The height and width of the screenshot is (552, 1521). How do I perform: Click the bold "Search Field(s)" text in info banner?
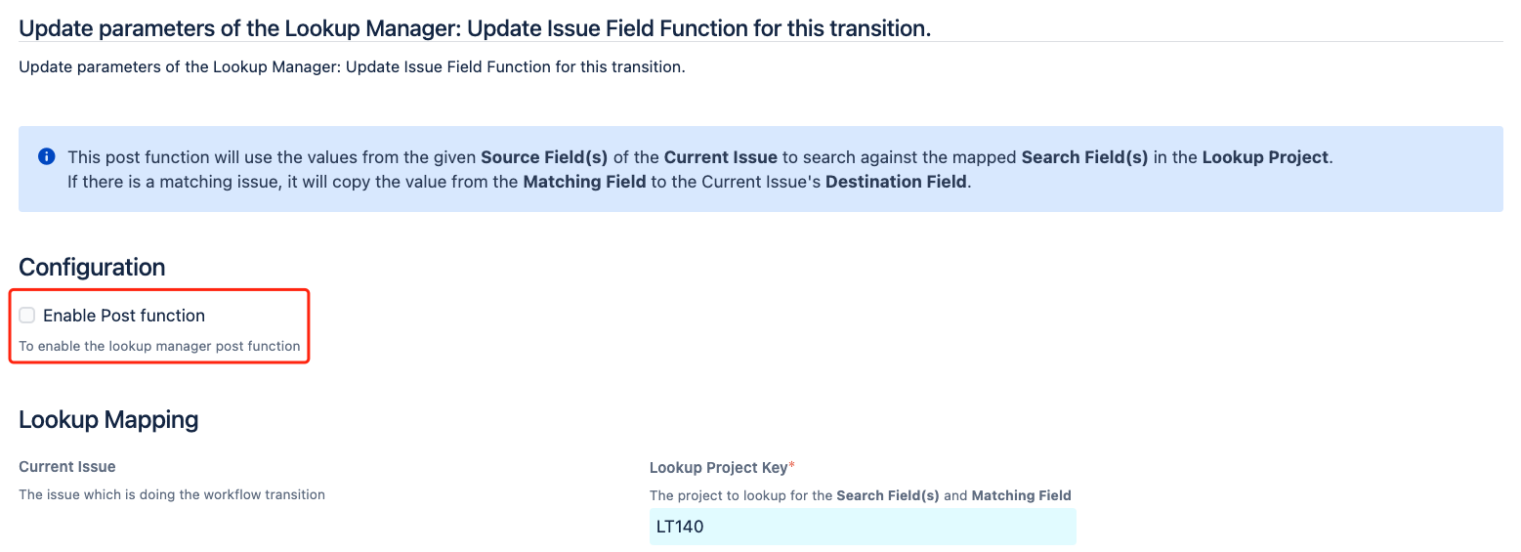click(x=1084, y=157)
